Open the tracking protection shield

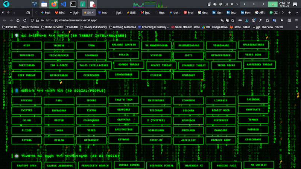tap(32, 20)
